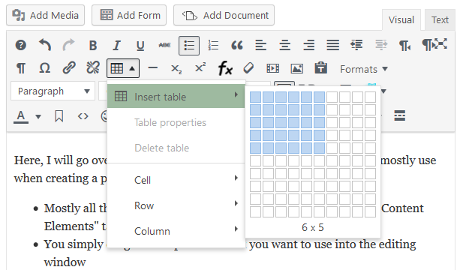The height and width of the screenshot is (270, 466).
Task: Expand arrow next to Row
Action: [x=236, y=203]
